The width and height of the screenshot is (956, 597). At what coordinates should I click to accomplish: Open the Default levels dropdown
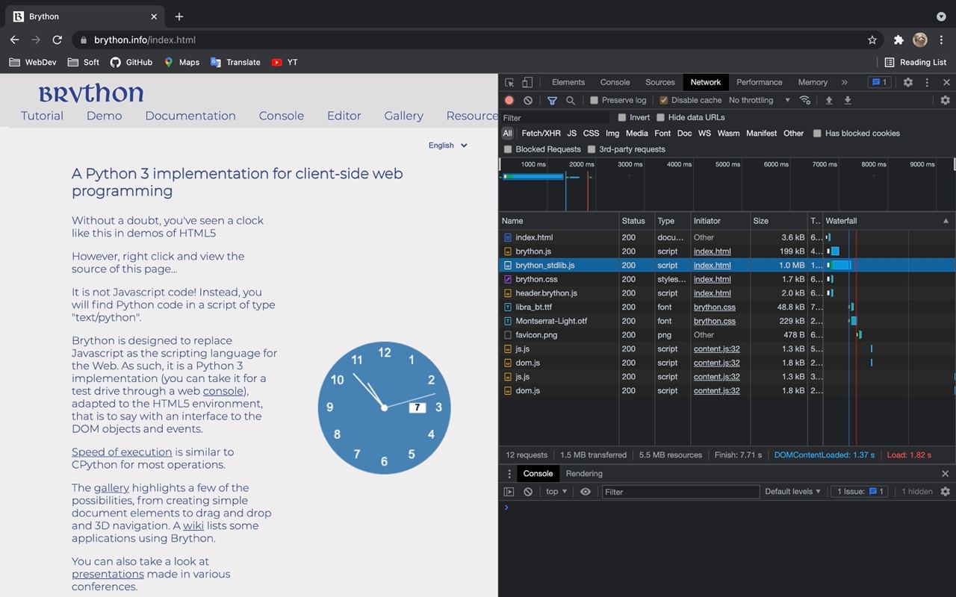(x=792, y=492)
